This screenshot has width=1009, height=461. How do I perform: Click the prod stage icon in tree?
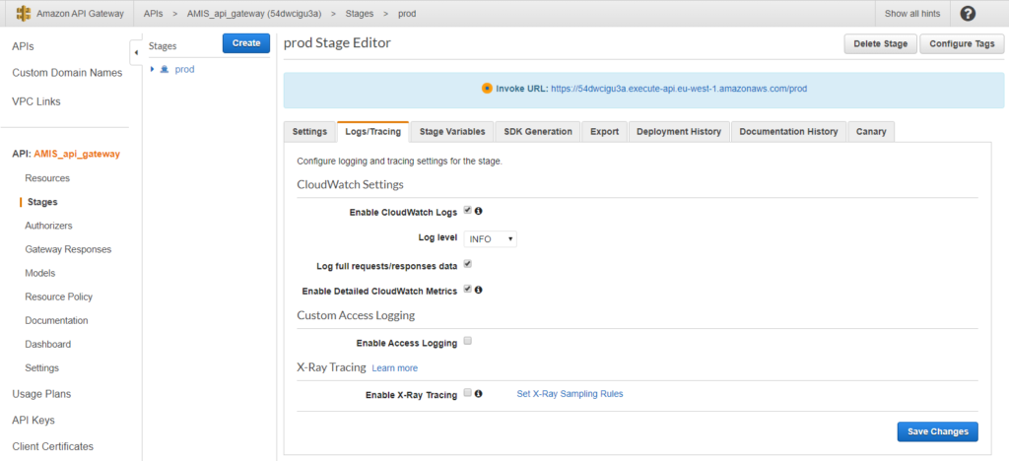point(164,70)
